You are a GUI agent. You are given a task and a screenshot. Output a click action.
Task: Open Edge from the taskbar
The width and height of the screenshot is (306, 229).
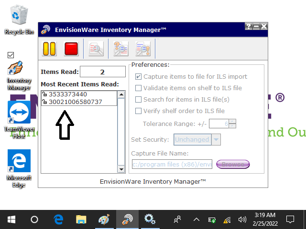(x=58, y=219)
